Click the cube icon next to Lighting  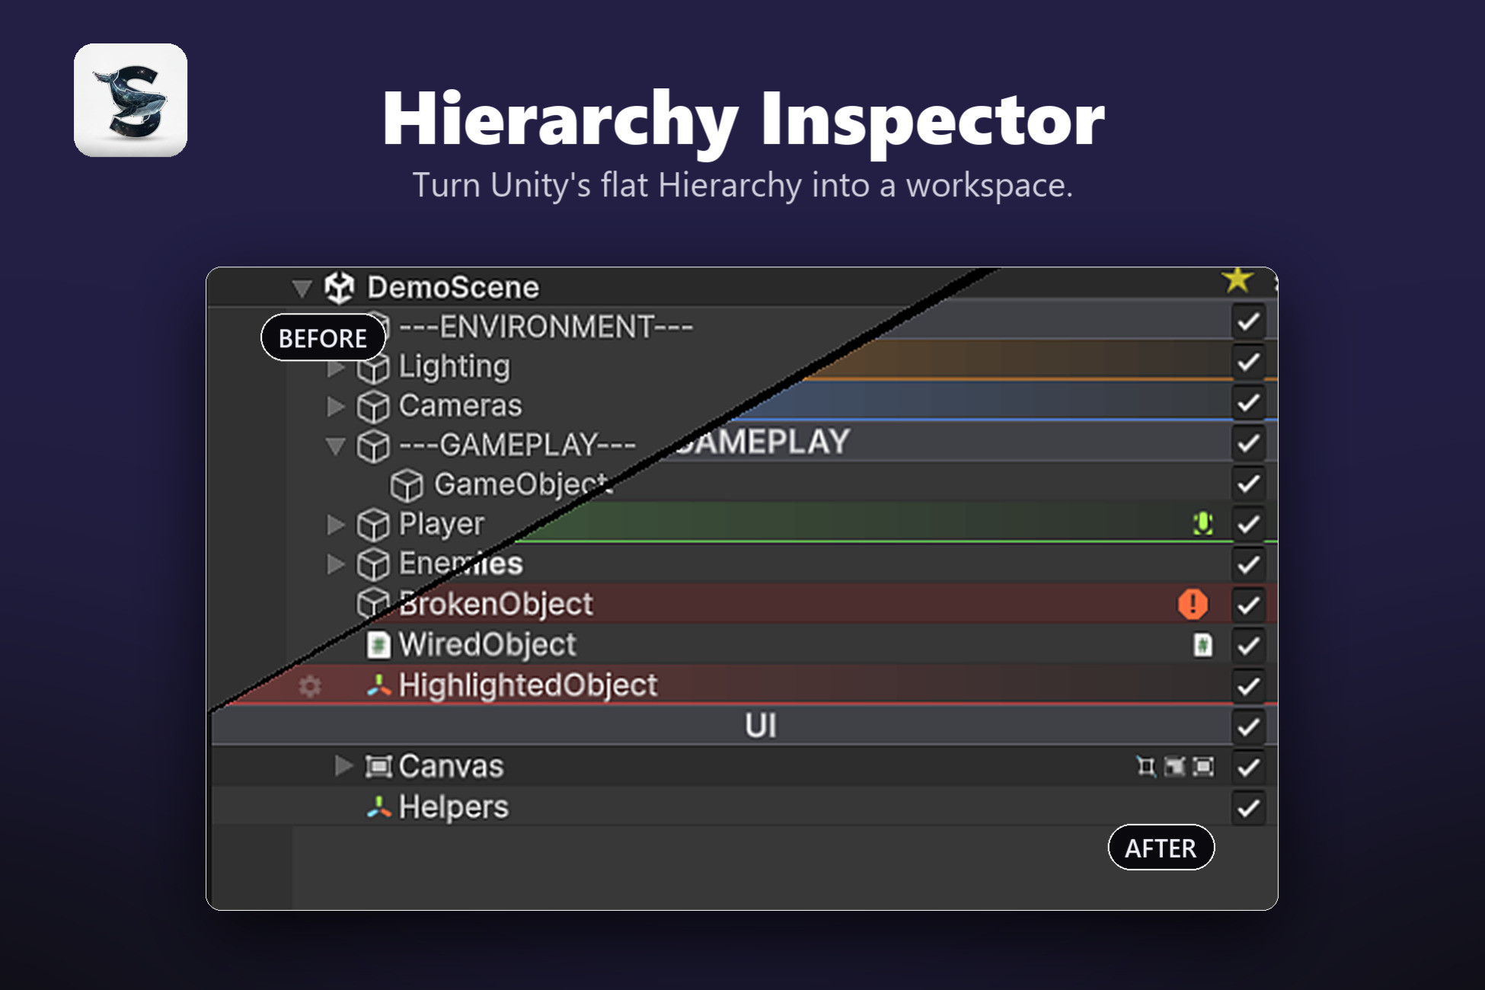click(373, 368)
